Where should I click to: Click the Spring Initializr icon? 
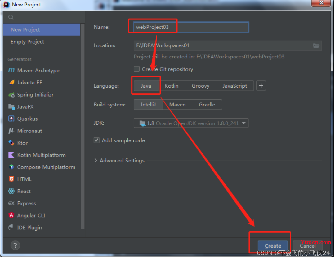pyautogui.click(x=11, y=95)
